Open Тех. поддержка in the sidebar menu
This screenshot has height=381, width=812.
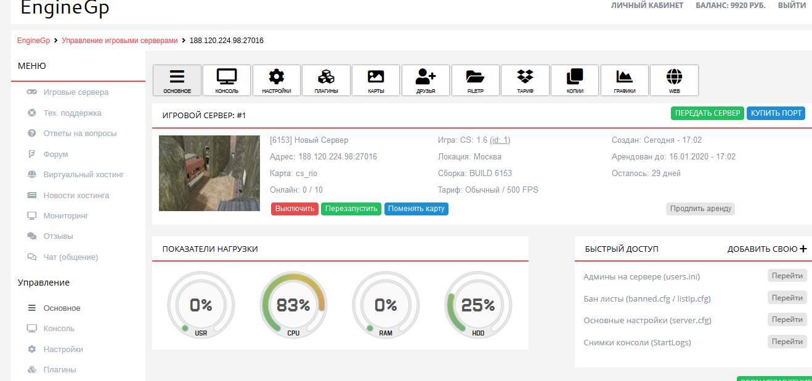coord(72,113)
